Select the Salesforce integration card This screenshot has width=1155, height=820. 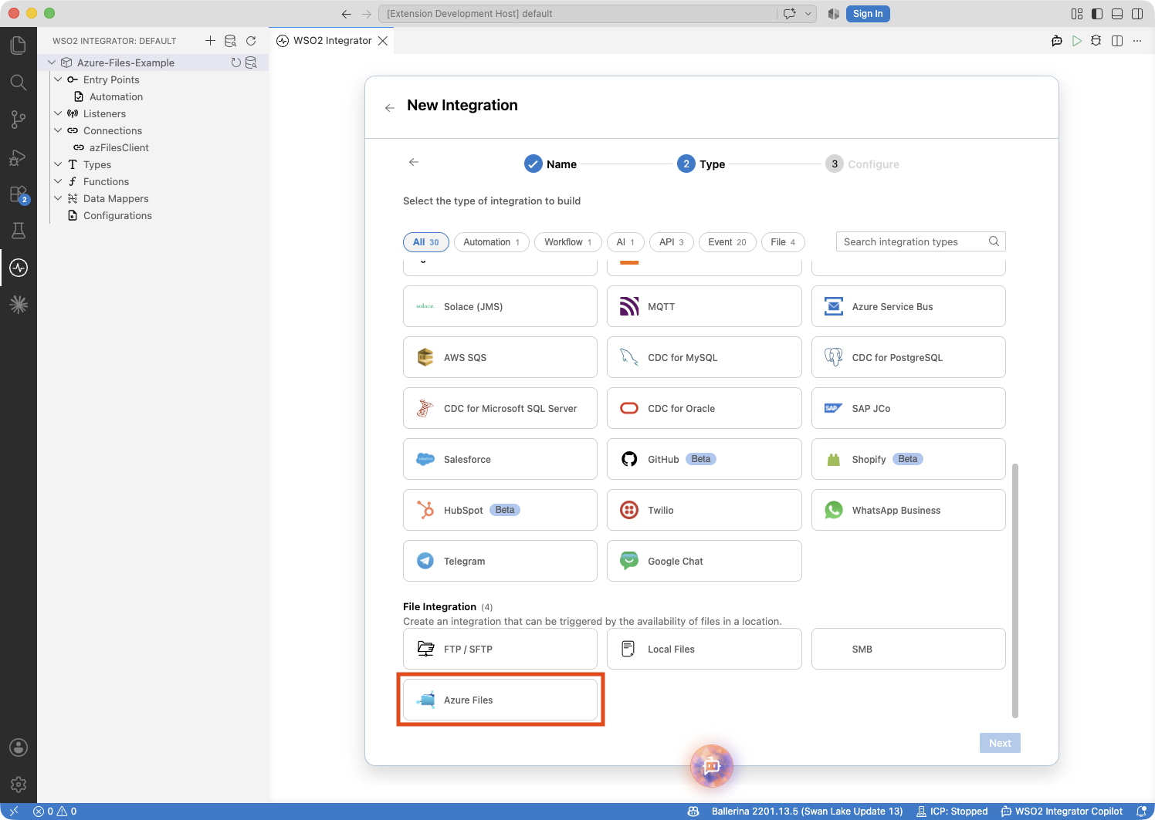click(500, 459)
